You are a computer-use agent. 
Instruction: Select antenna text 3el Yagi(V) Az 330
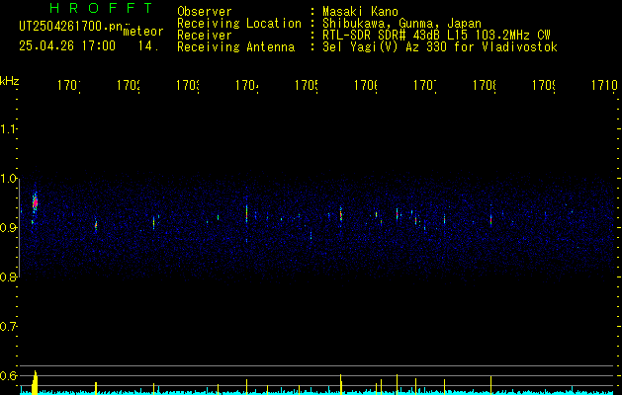[387, 47]
